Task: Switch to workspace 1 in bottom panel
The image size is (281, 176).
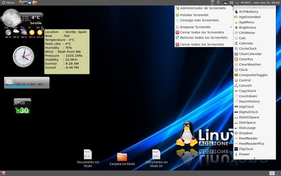Action: [x=272, y=173]
